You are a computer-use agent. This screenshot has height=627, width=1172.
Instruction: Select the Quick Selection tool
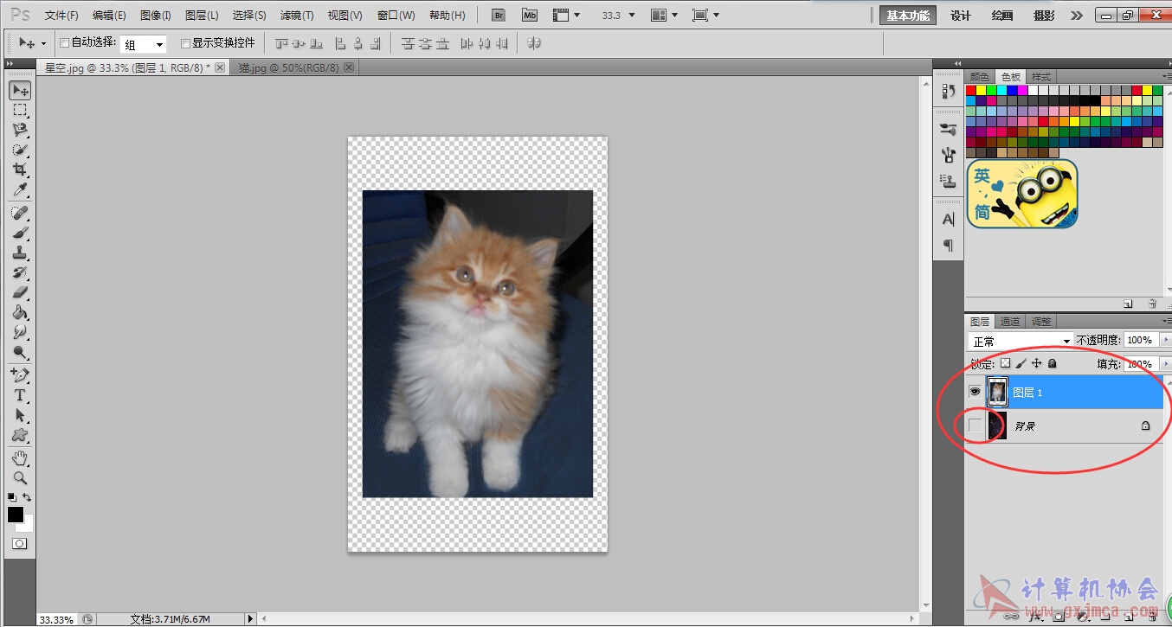pyautogui.click(x=20, y=150)
